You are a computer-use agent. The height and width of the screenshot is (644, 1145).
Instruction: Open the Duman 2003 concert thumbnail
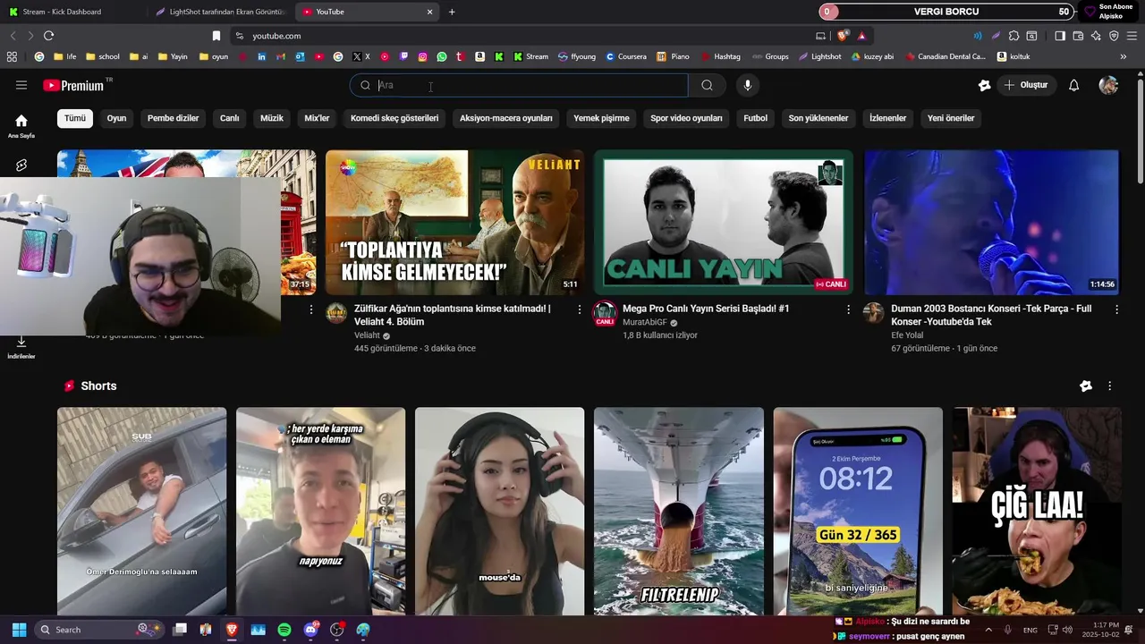click(991, 223)
